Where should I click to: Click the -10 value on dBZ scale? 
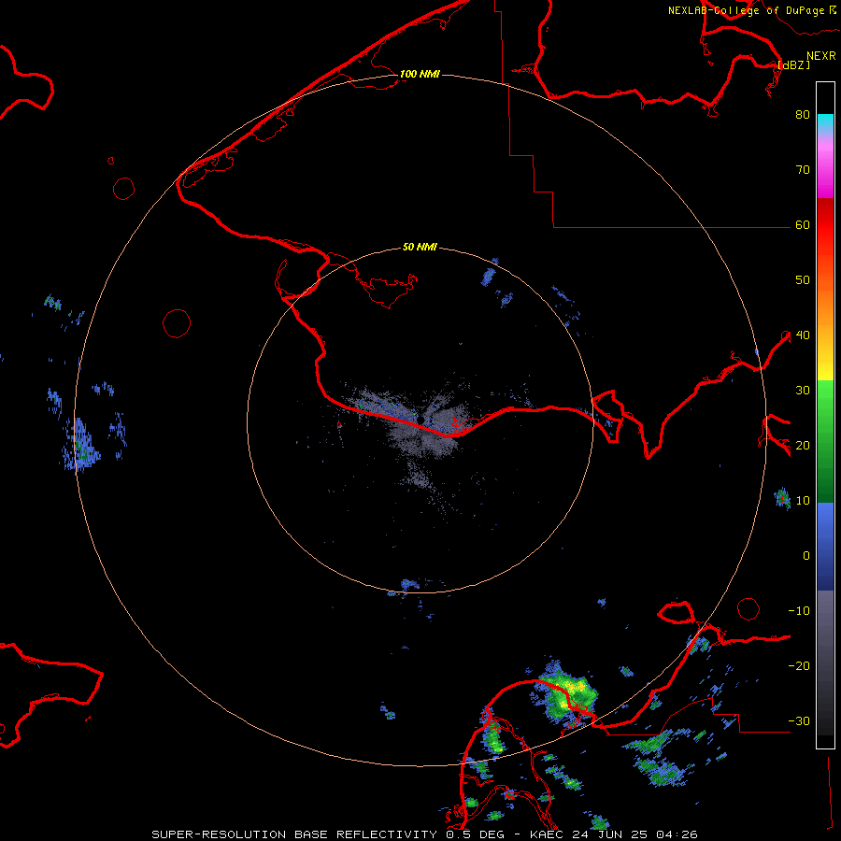799,611
